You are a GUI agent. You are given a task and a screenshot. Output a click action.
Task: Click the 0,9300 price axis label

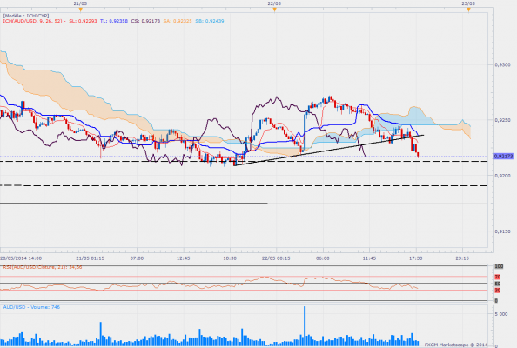pyautogui.click(x=502, y=64)
